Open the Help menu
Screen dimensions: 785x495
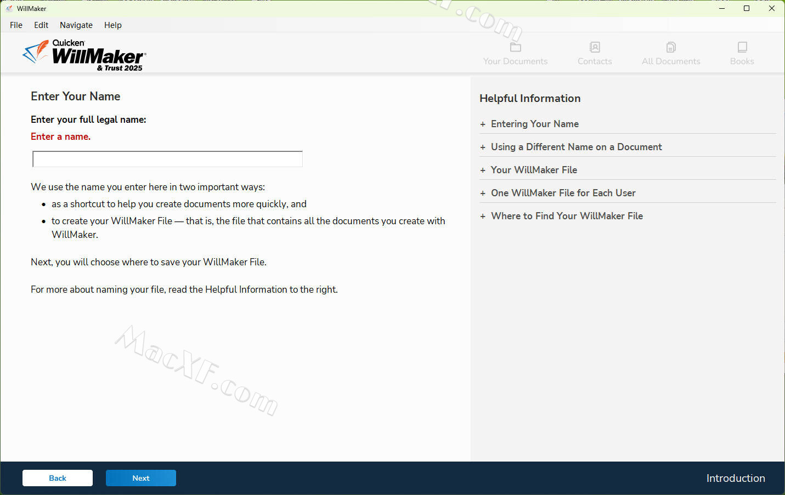click(x=113, y=25)
